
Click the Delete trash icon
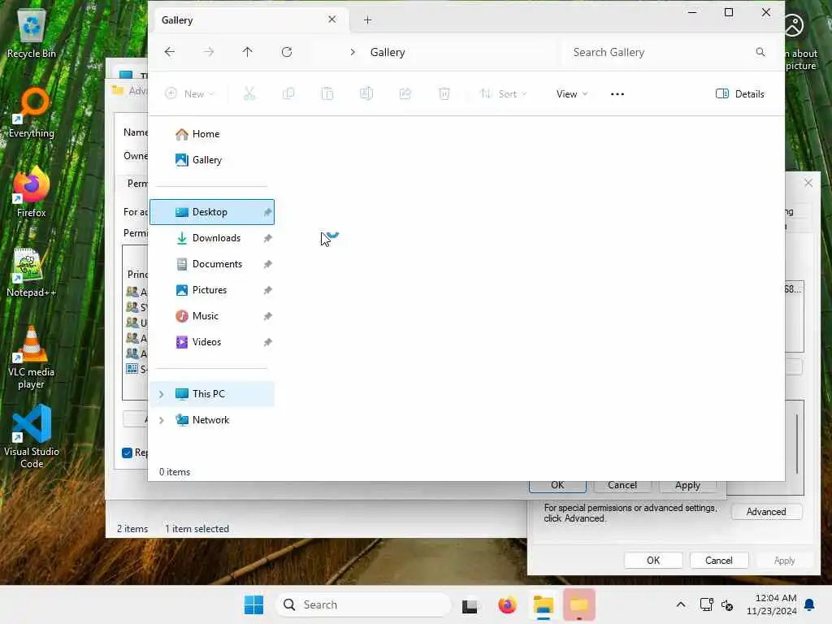(x=444, y=94)
